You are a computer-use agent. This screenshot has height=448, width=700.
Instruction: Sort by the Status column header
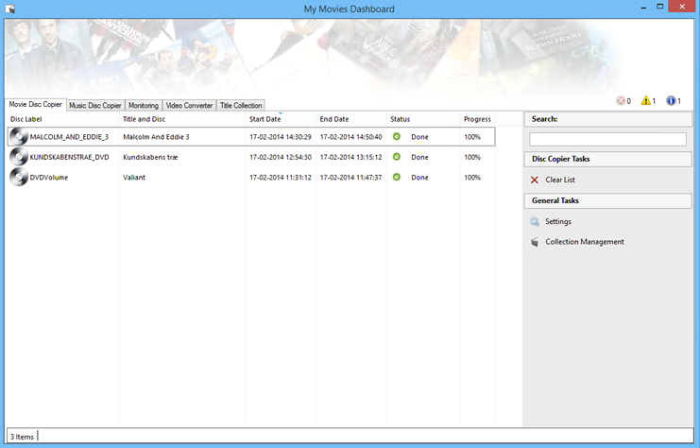click(x=423, y=119)
